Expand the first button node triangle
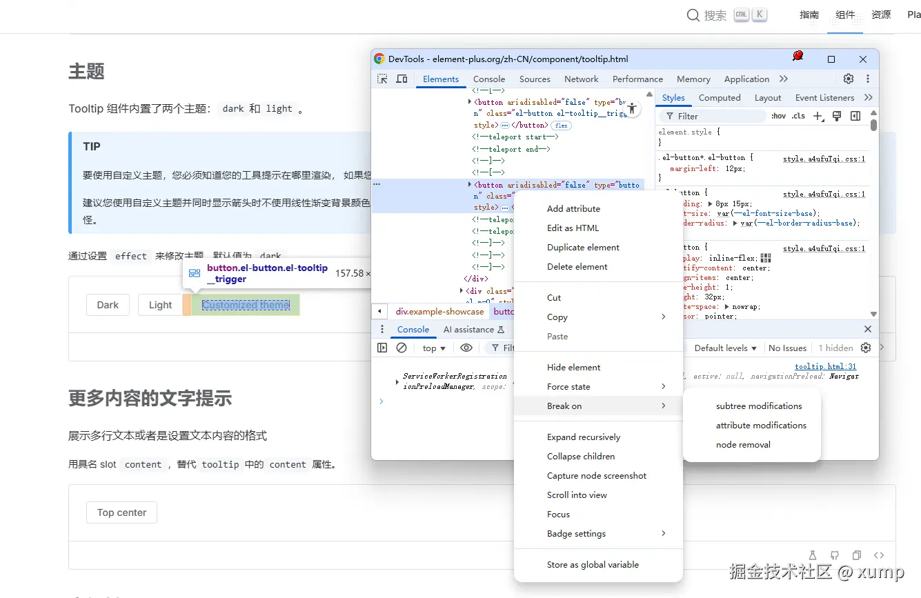Viewport: 921px width, 598px height. pos(471,102)
